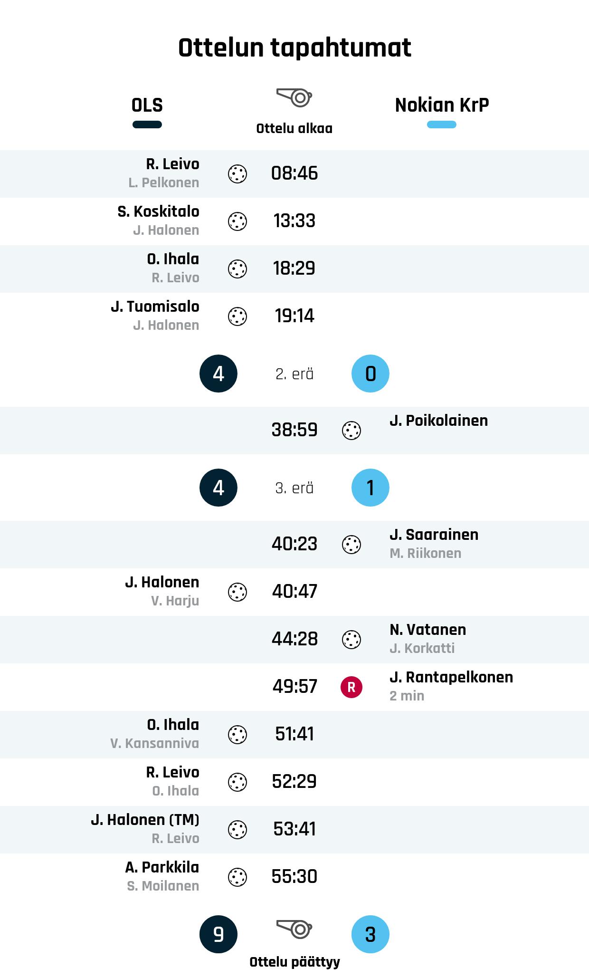The width and height of the screenshot is (589, 978).
Task: Click penalized player J. Rantapelkonen
Action: [451, 677]
